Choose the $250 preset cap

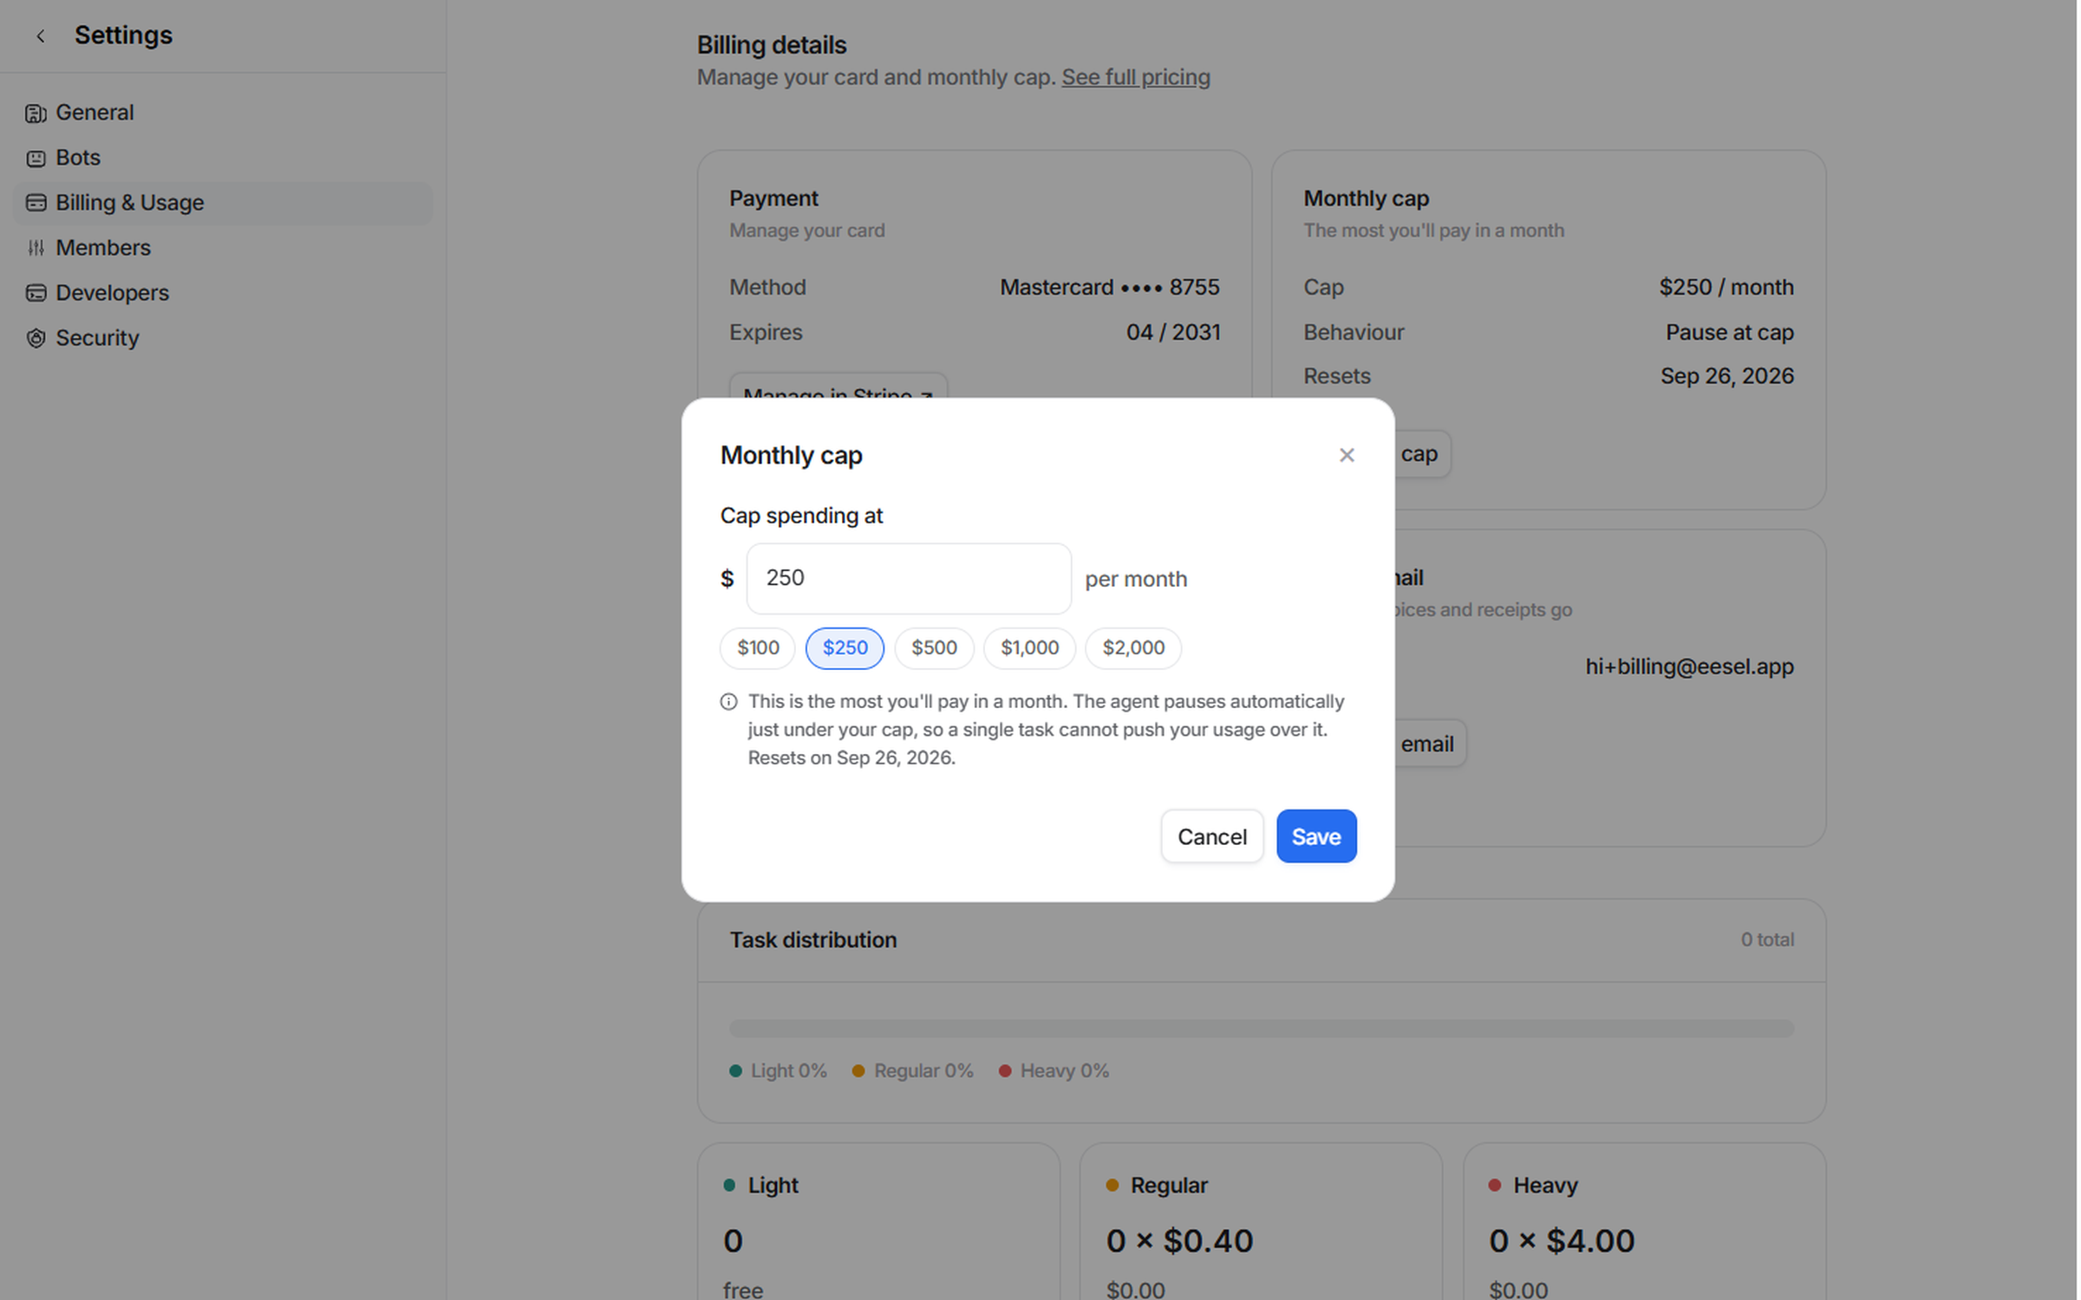click(845, 647)
